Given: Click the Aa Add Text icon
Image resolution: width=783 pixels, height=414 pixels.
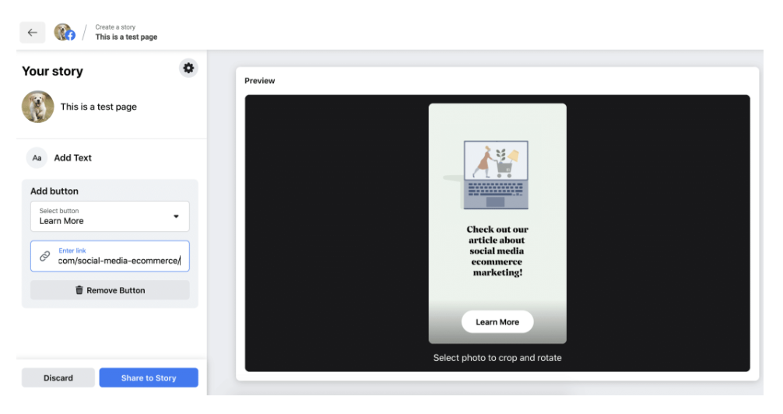Looking at the screenshot, I should click(x=37, y=158).
